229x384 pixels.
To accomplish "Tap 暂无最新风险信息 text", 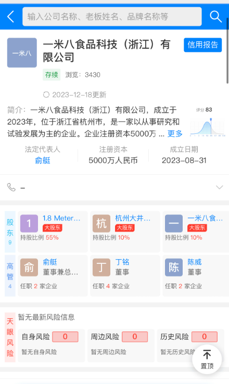I will (46, 317).
